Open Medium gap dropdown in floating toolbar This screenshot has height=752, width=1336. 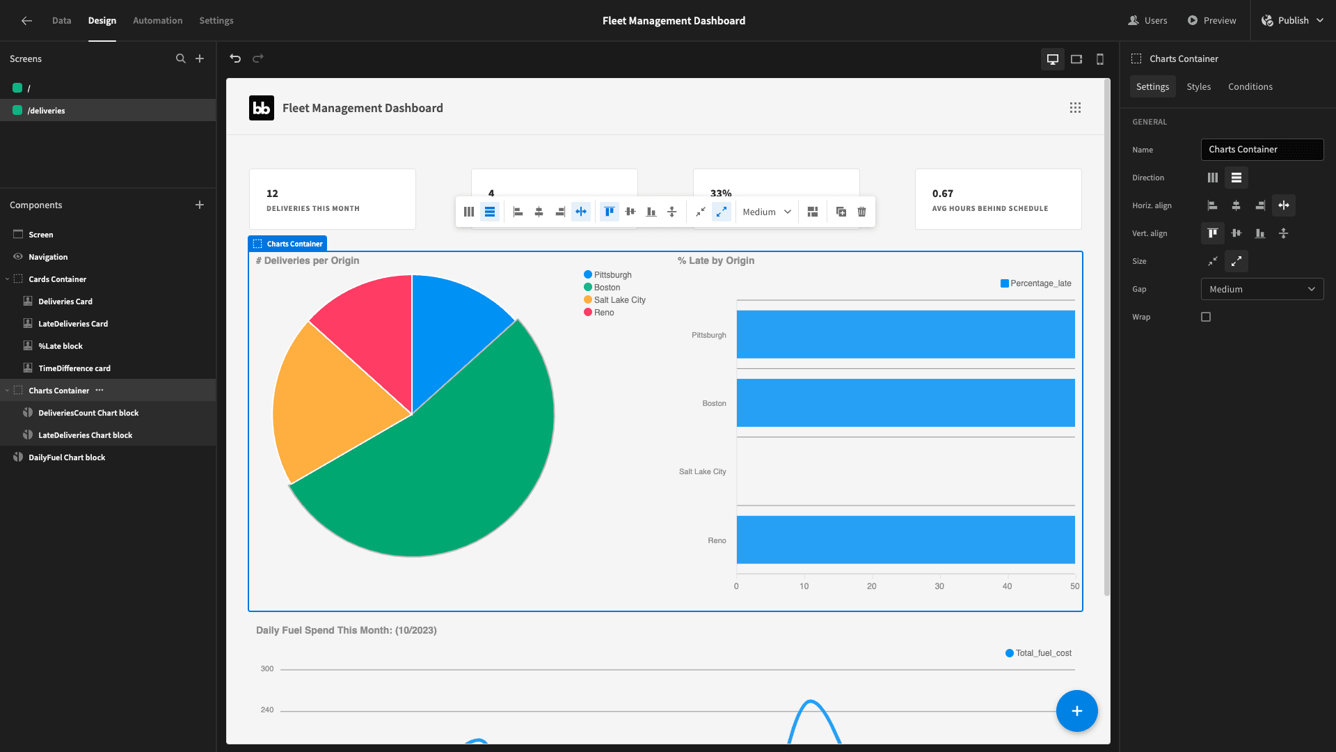click(767, 212)
